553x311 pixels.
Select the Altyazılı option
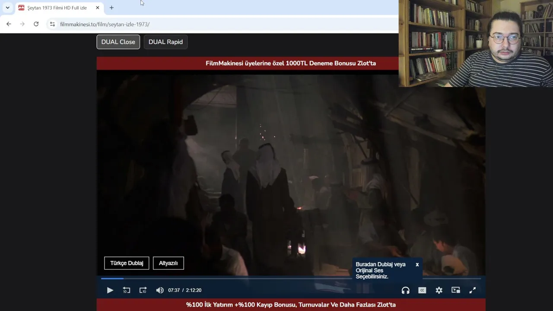coord(168,263)
